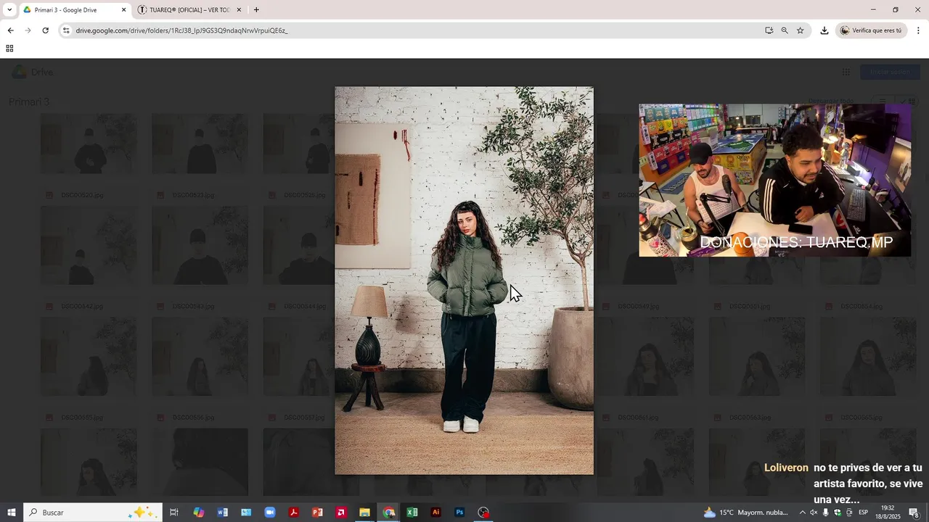Select file DSC00523.jpg in Drive
The image size is (929, 522).
[192, 195]
